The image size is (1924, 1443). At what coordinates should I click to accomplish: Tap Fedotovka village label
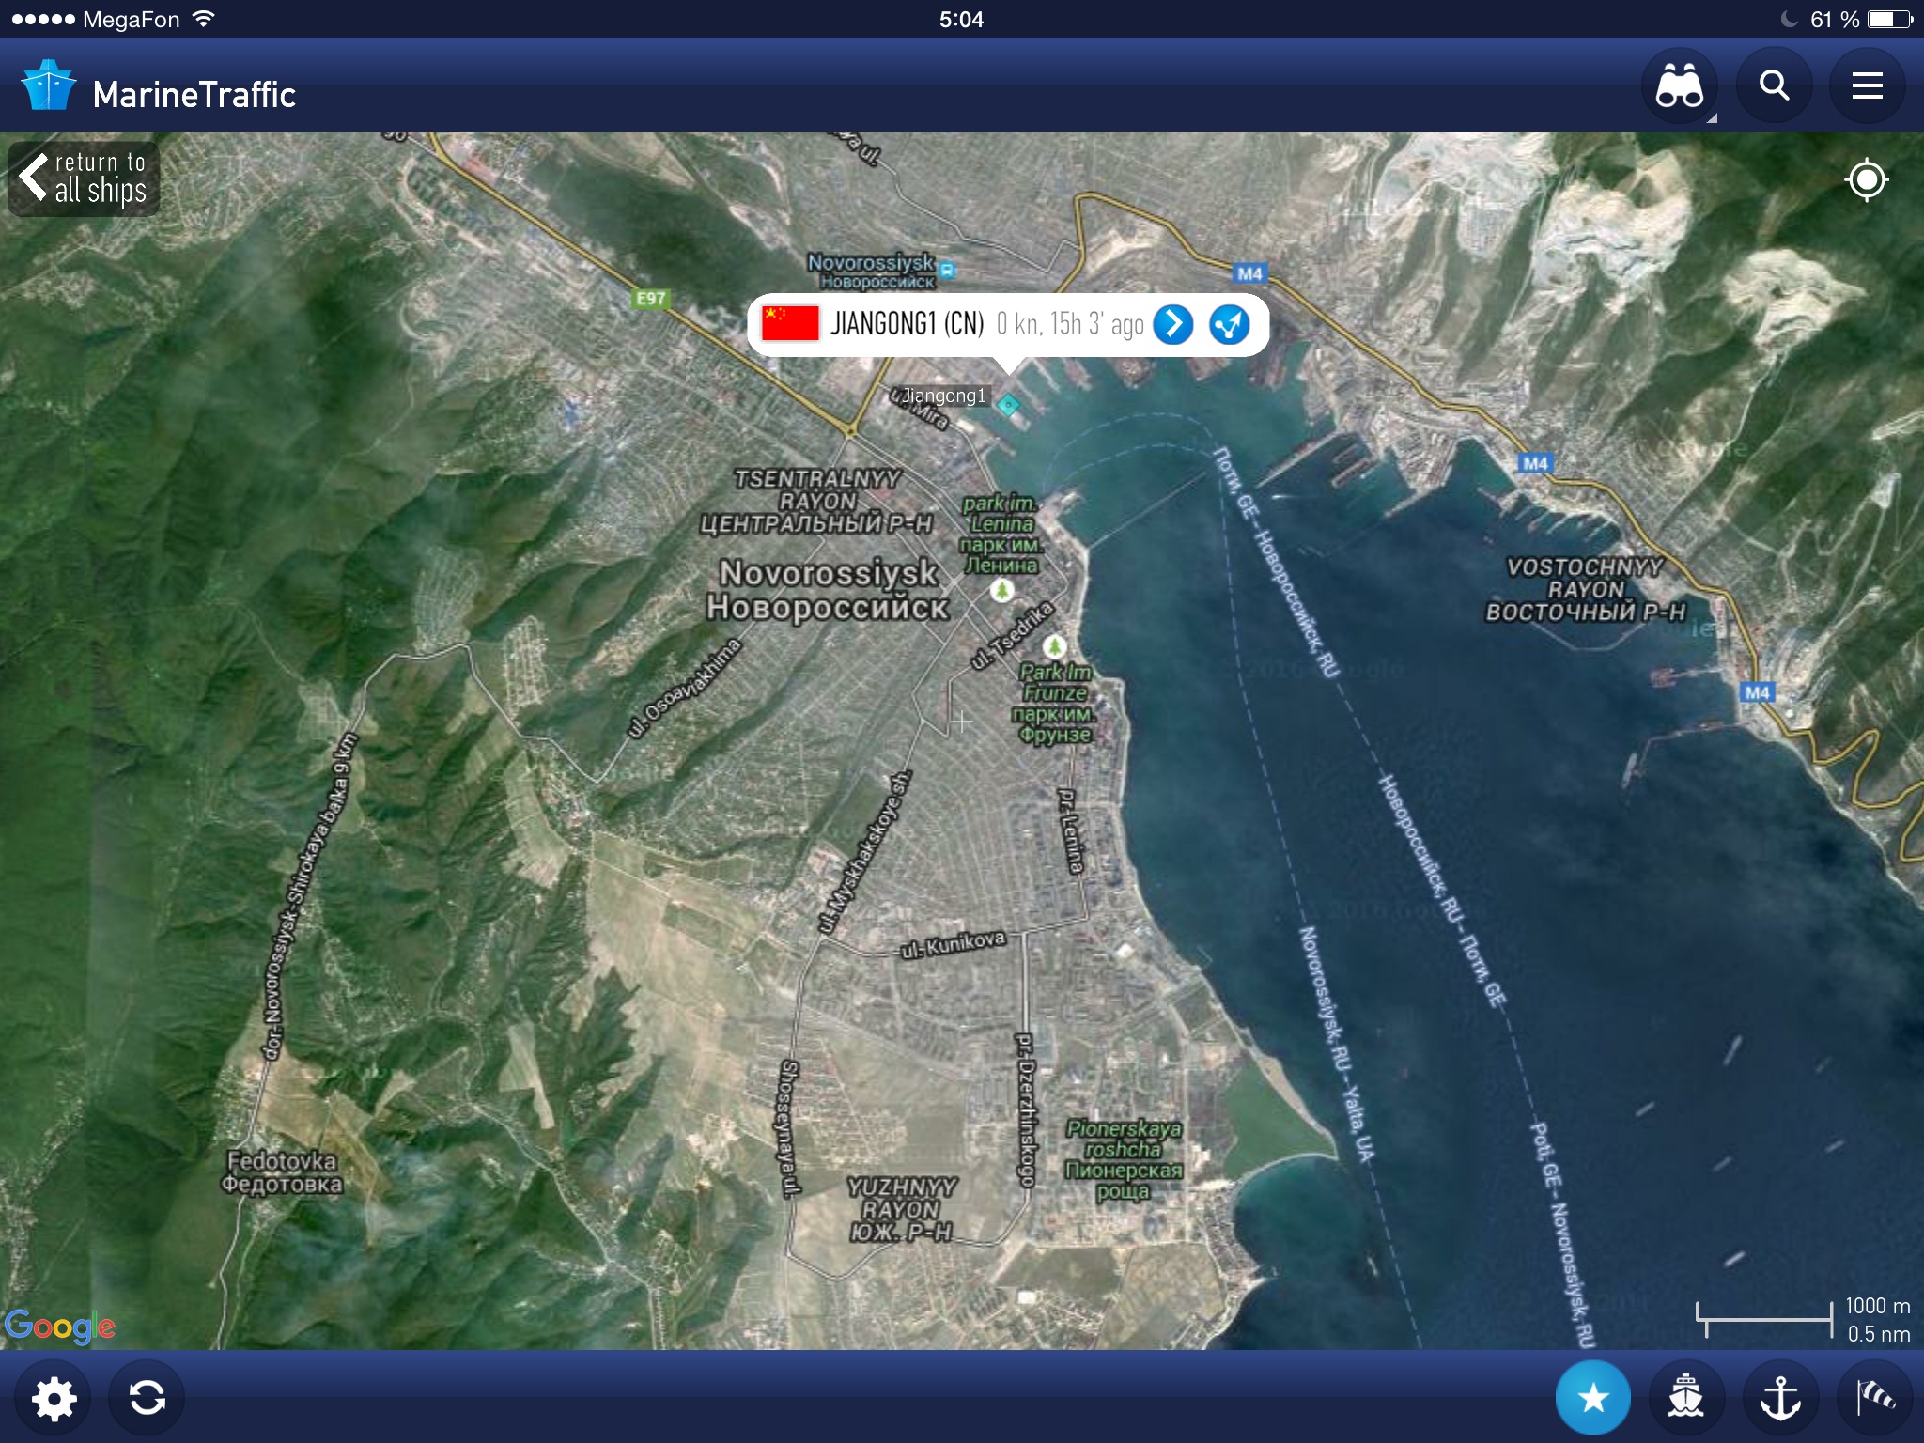(x=282, y=1172)
